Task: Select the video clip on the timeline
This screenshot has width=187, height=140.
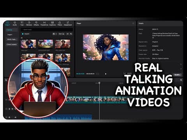Action: pos(96,100)
